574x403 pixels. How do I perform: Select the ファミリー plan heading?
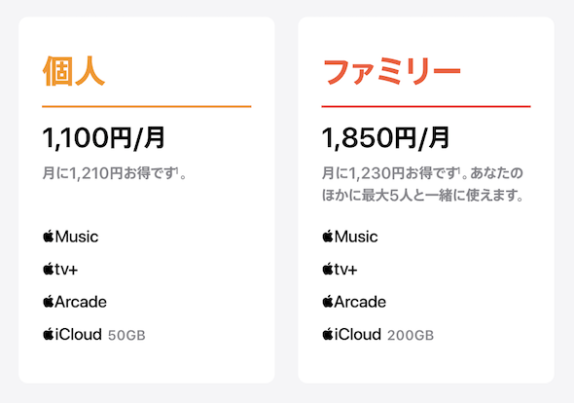coord(391,71)
